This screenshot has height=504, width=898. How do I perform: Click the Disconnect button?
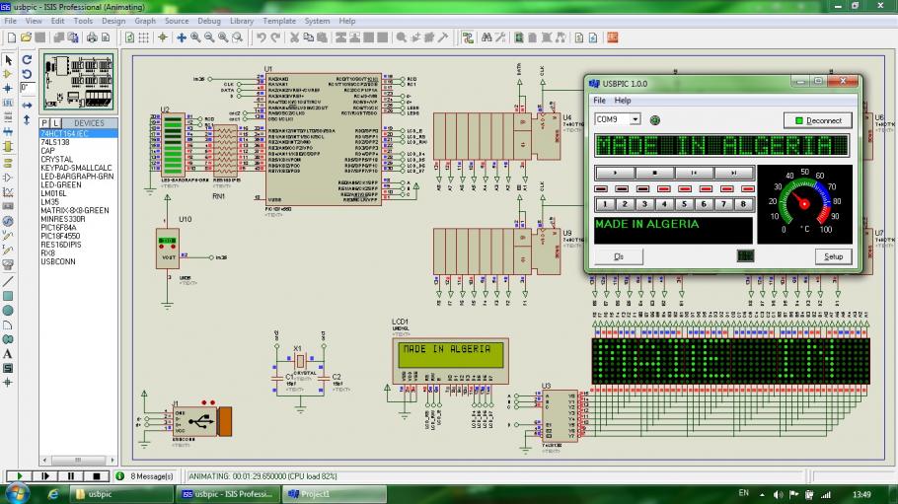click(818, 120)
